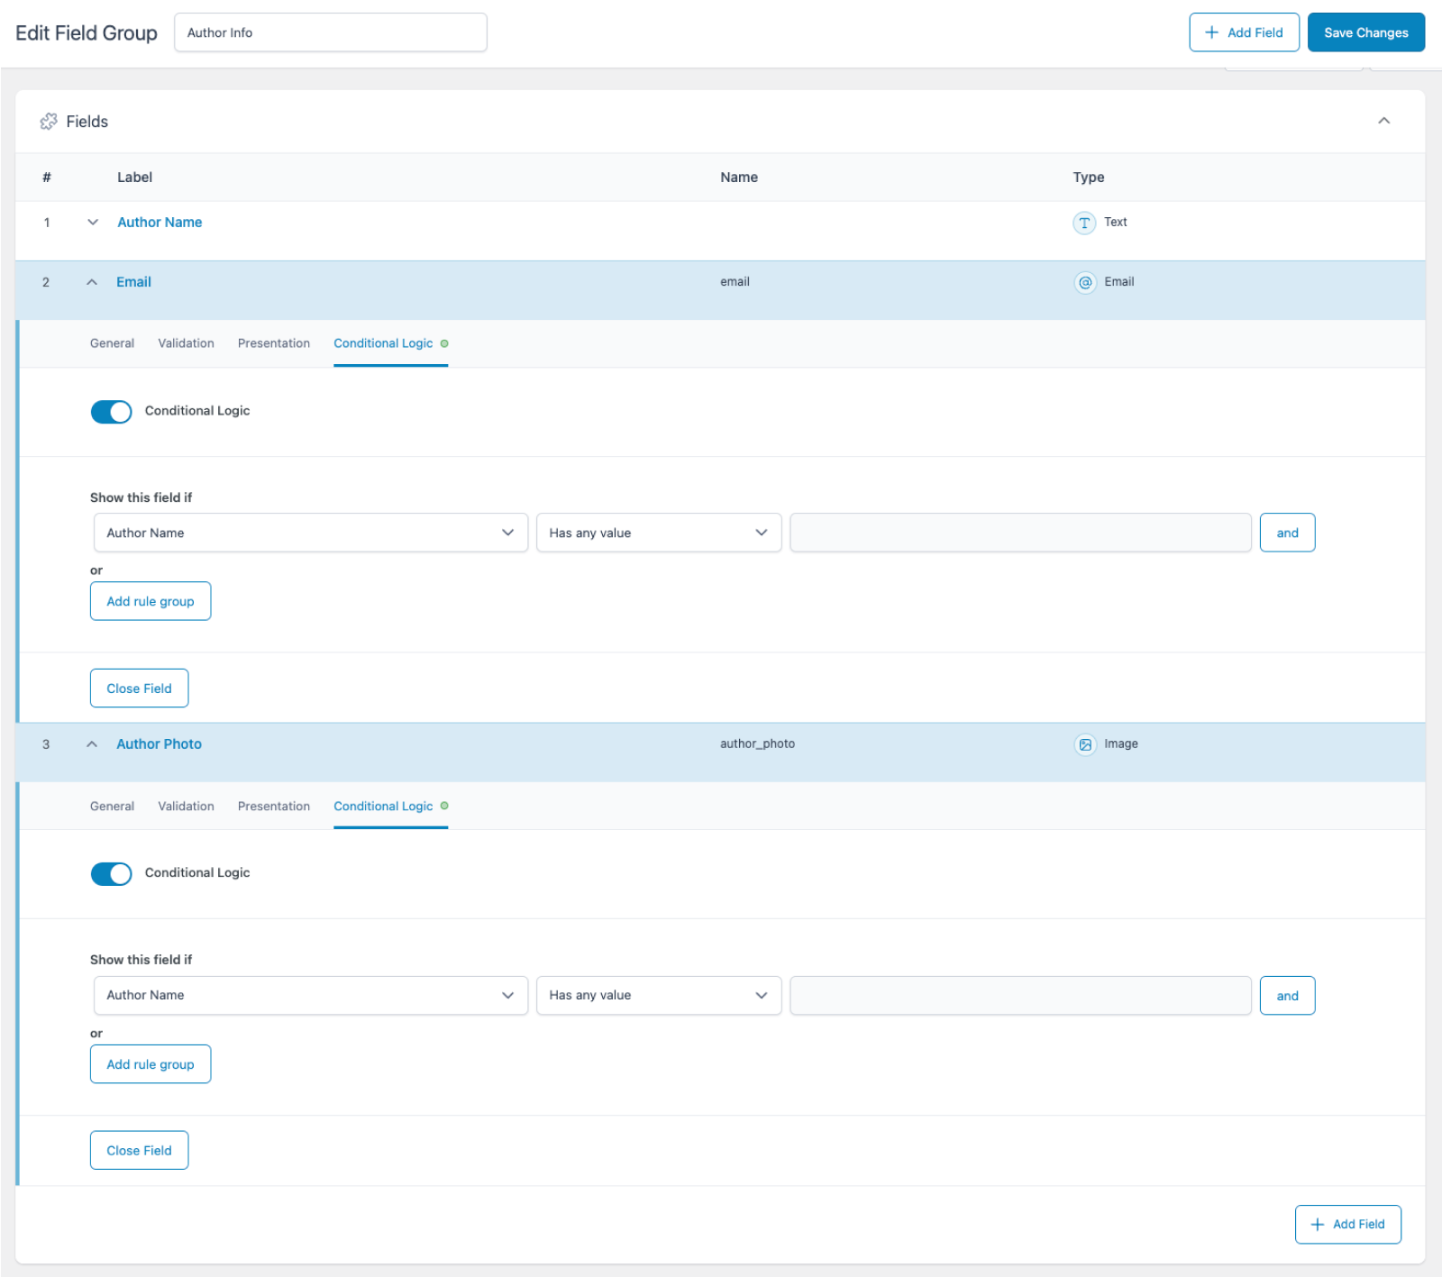
Task: Click green dot on Email's Conditional Logic tab
Action: click(x=445, y=342)
